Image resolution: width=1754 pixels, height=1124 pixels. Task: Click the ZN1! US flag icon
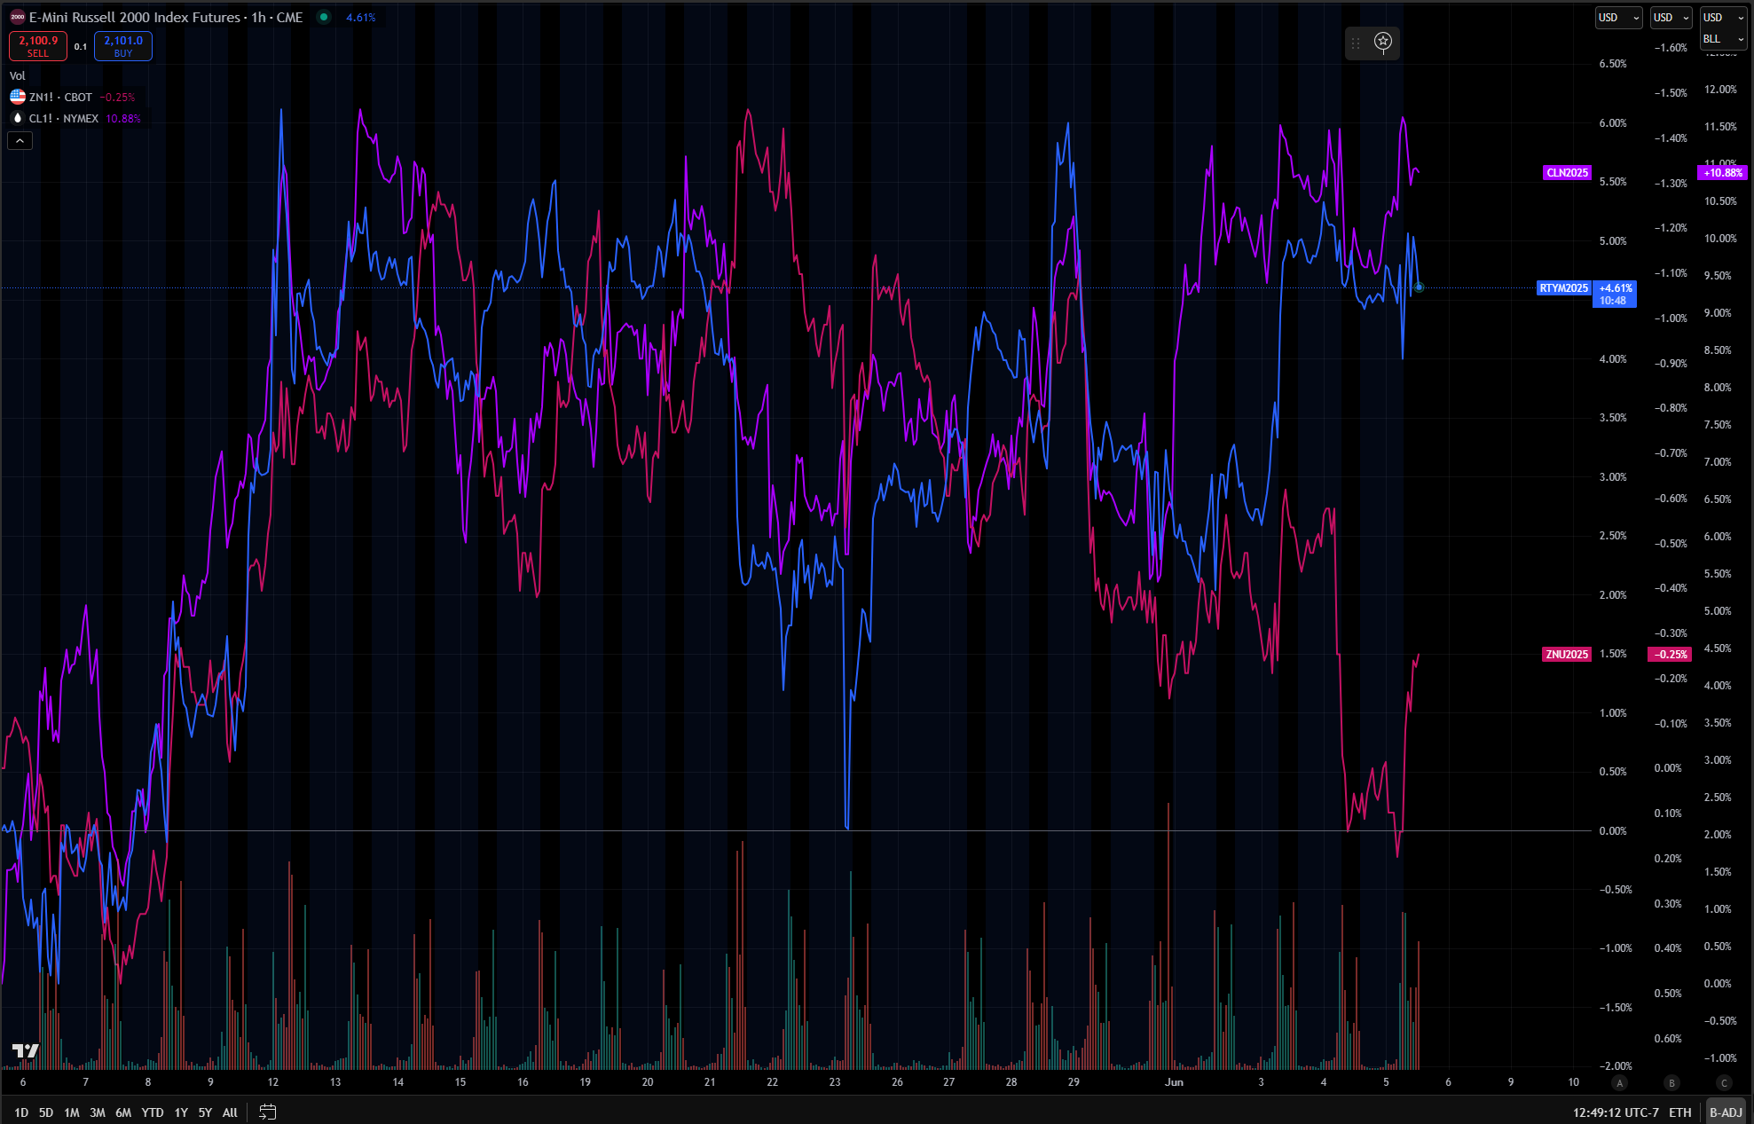17,97
